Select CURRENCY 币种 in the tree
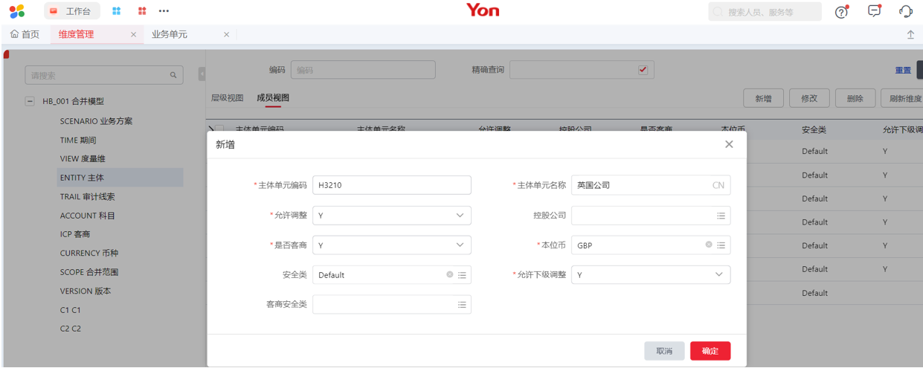Viewport: 923px width, 368px height. (x=89, y=254)
